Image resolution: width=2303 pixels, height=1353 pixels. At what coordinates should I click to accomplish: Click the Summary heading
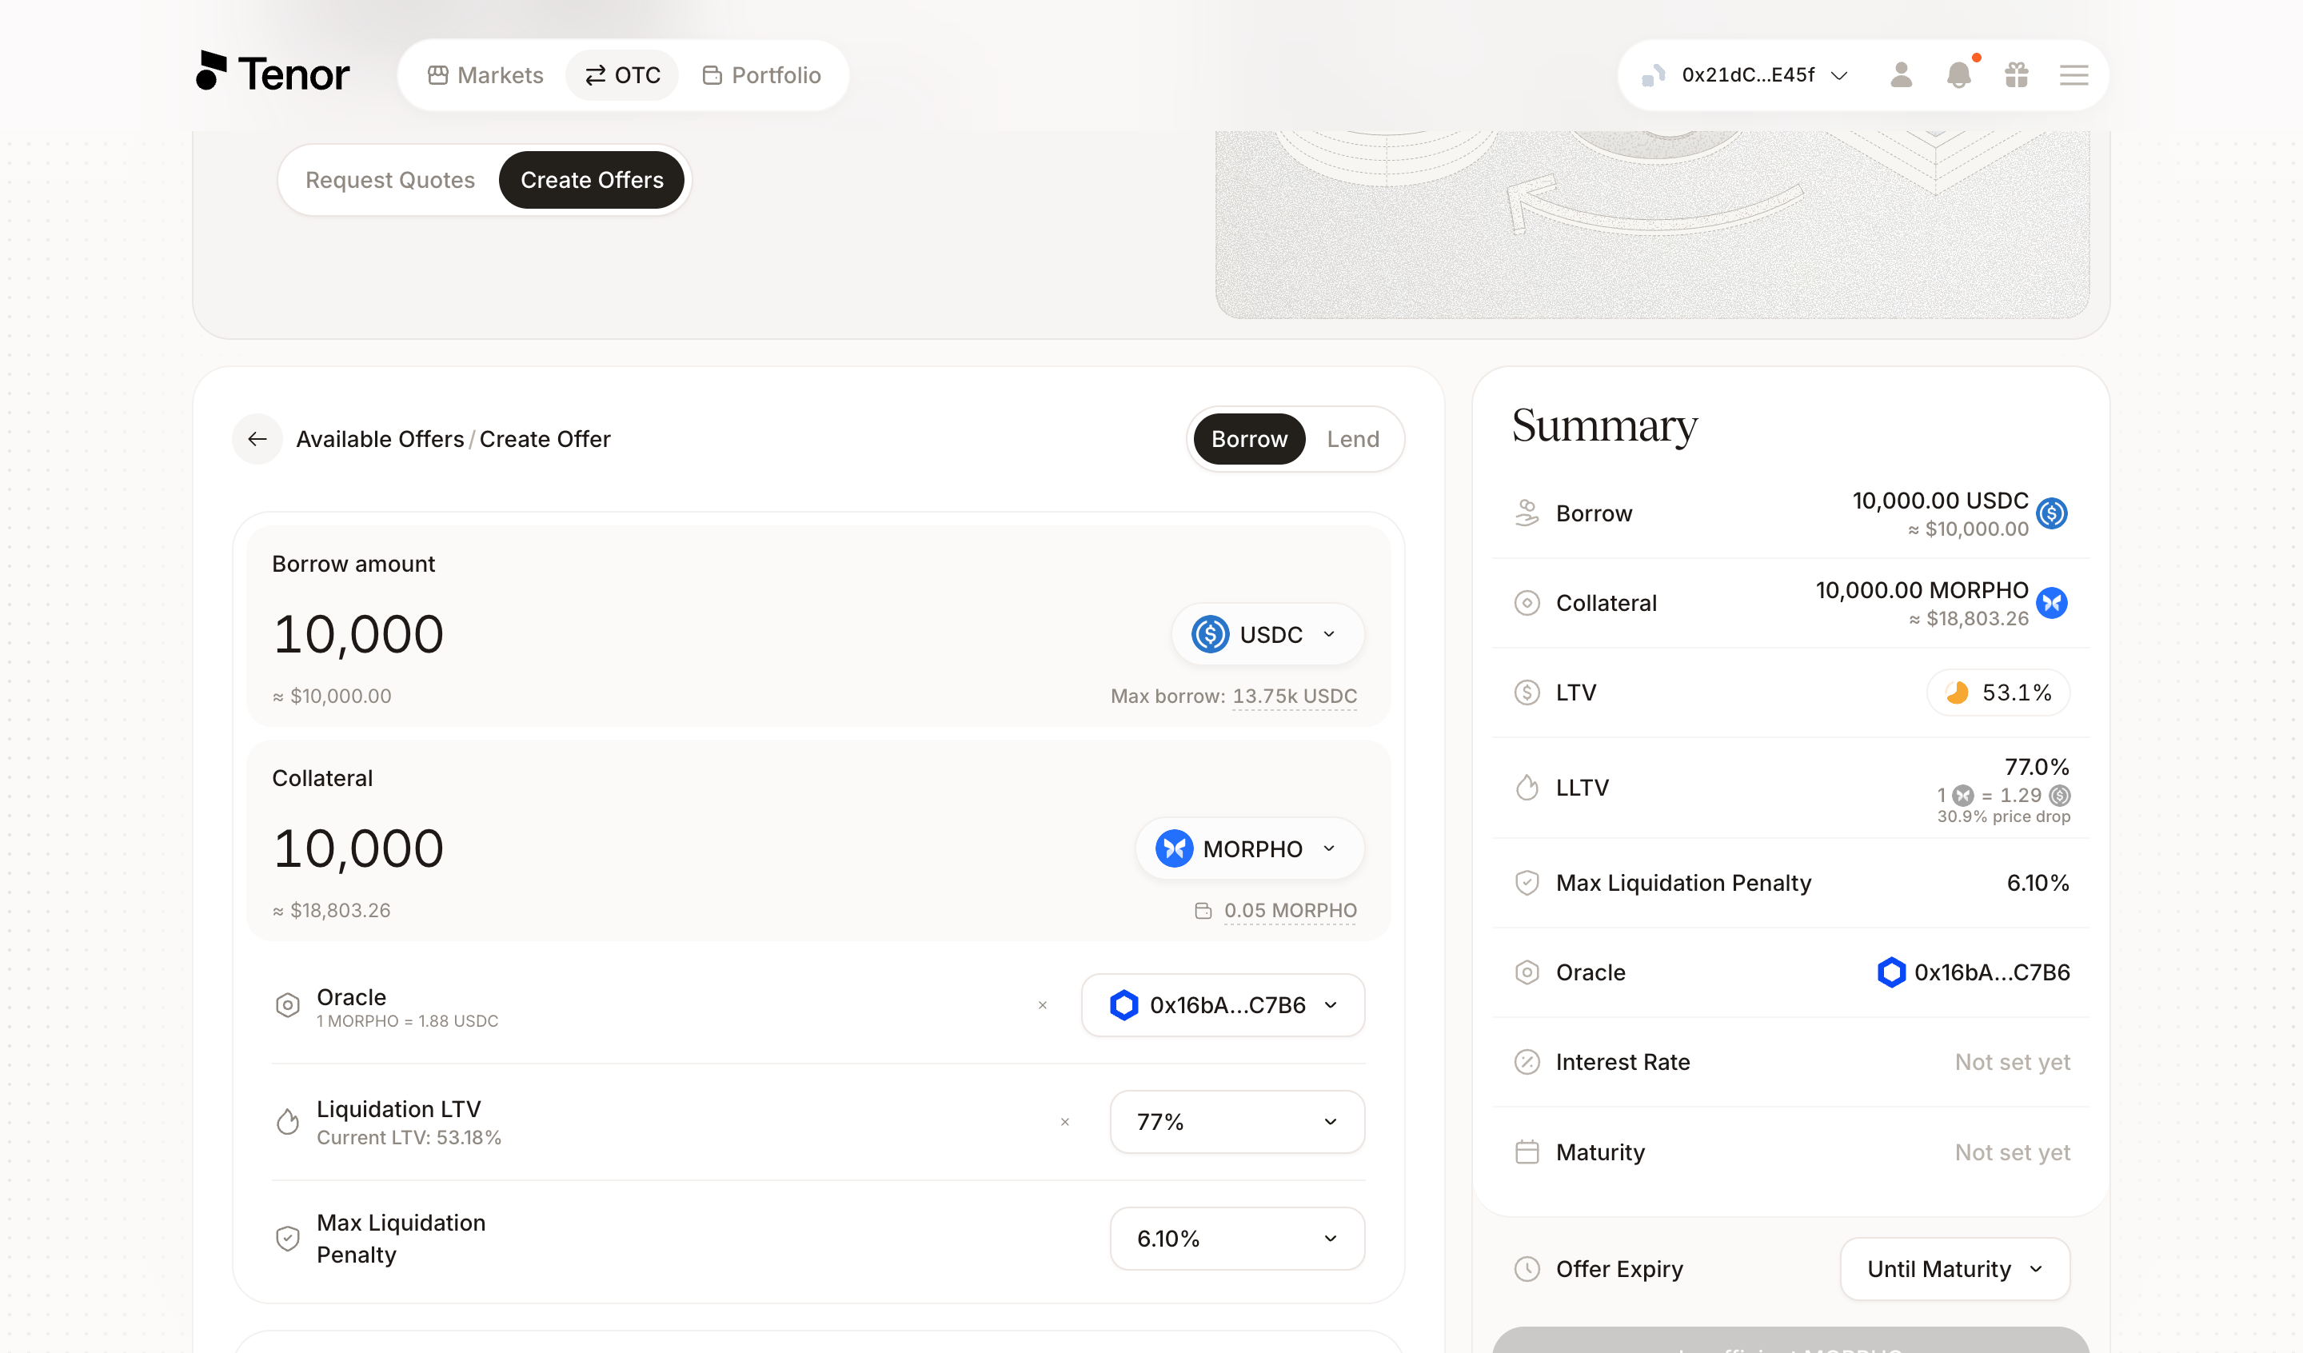1605,426
